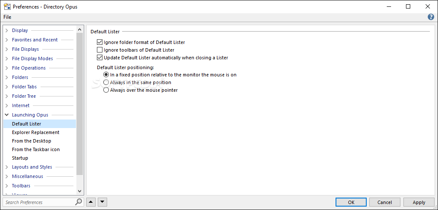Click the Launching Opus label
Viewport: 438px width, 210px height.
coord(30,115)
